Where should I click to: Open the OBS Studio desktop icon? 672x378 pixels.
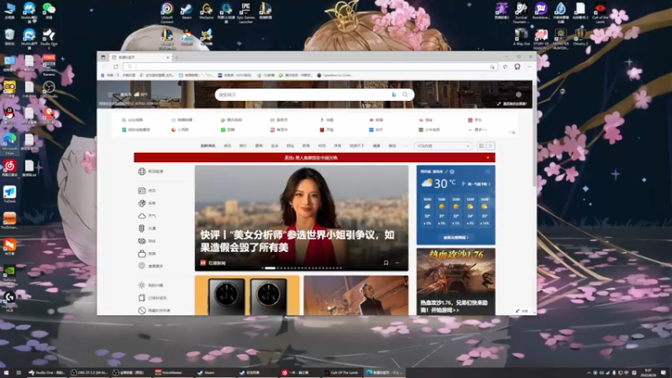pyautogui.click(x=49, y=89)
